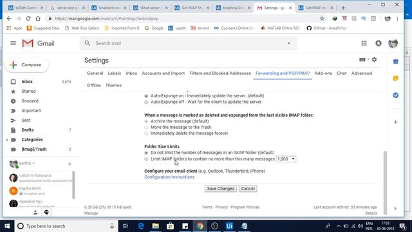Select Auto-Expunge off radio button
Screen dimensions: 412x232
(146, 102)
